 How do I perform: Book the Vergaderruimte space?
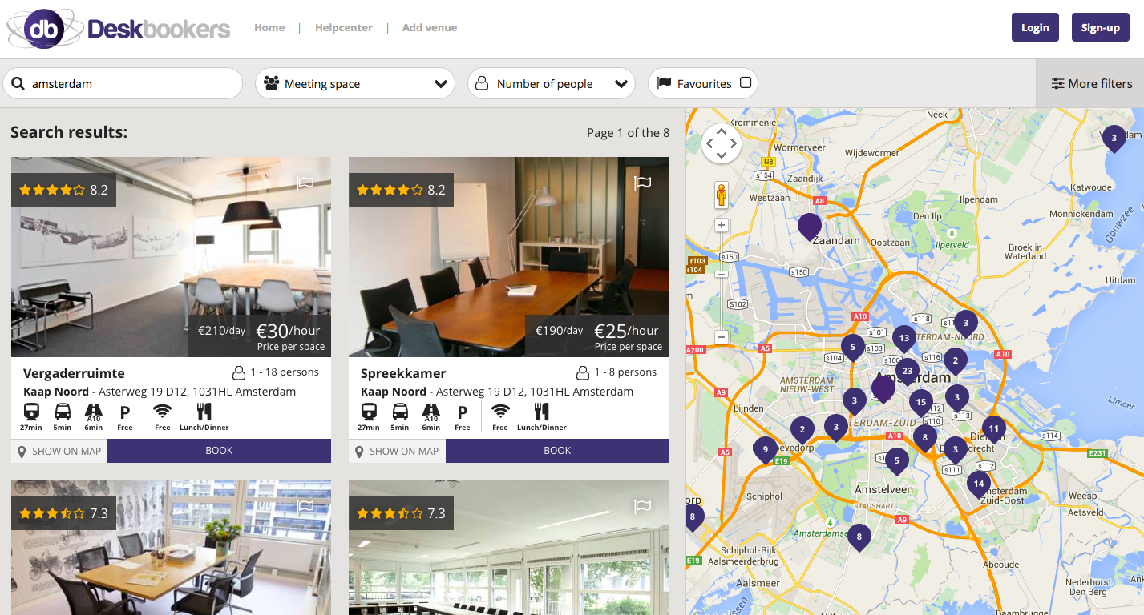219,451
